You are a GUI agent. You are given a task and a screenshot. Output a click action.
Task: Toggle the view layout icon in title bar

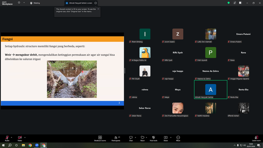[240, 3]
